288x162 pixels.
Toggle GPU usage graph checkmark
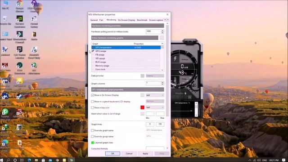click(93, 51)
